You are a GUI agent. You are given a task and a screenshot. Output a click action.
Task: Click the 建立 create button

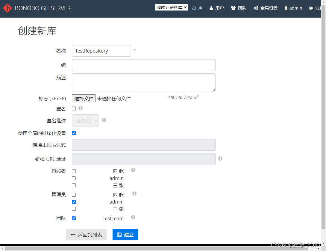[x=125, y=235]
